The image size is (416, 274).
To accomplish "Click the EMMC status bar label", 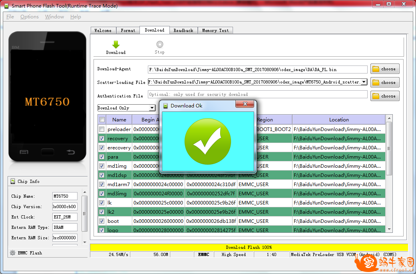I will click(x=203, y=255).
